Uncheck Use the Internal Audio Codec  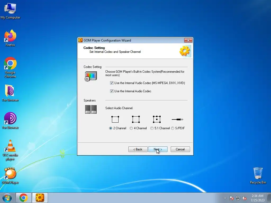112,91
